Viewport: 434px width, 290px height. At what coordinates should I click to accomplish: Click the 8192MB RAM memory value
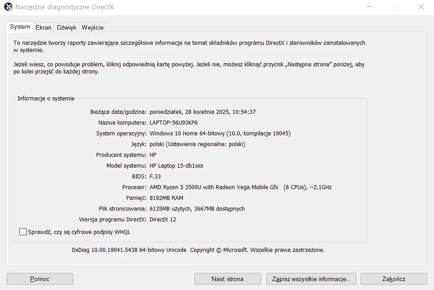tap(166, 198)
